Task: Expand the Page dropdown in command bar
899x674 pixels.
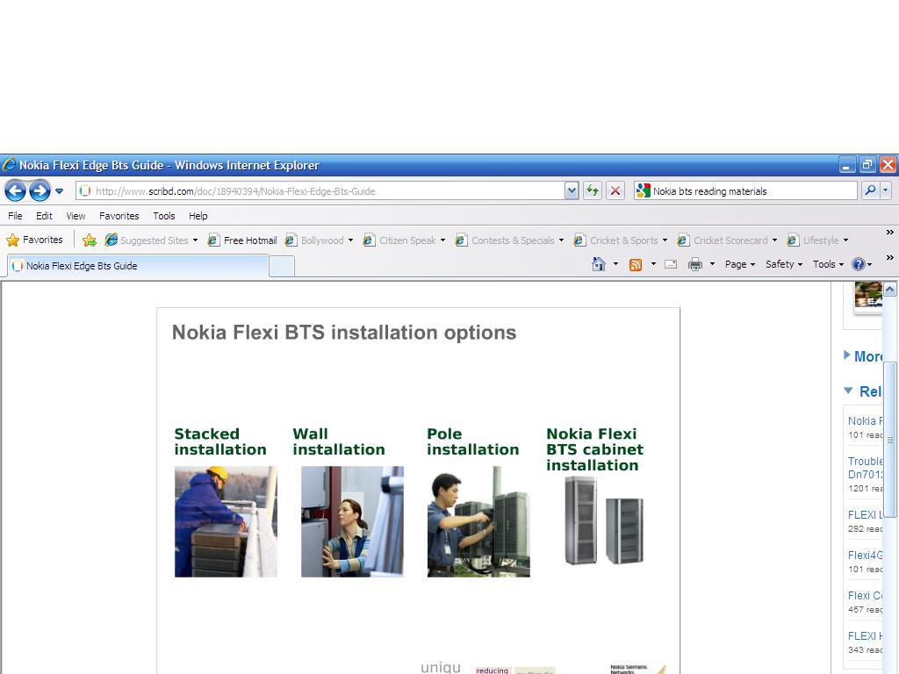Action: [x=740, y=264]
